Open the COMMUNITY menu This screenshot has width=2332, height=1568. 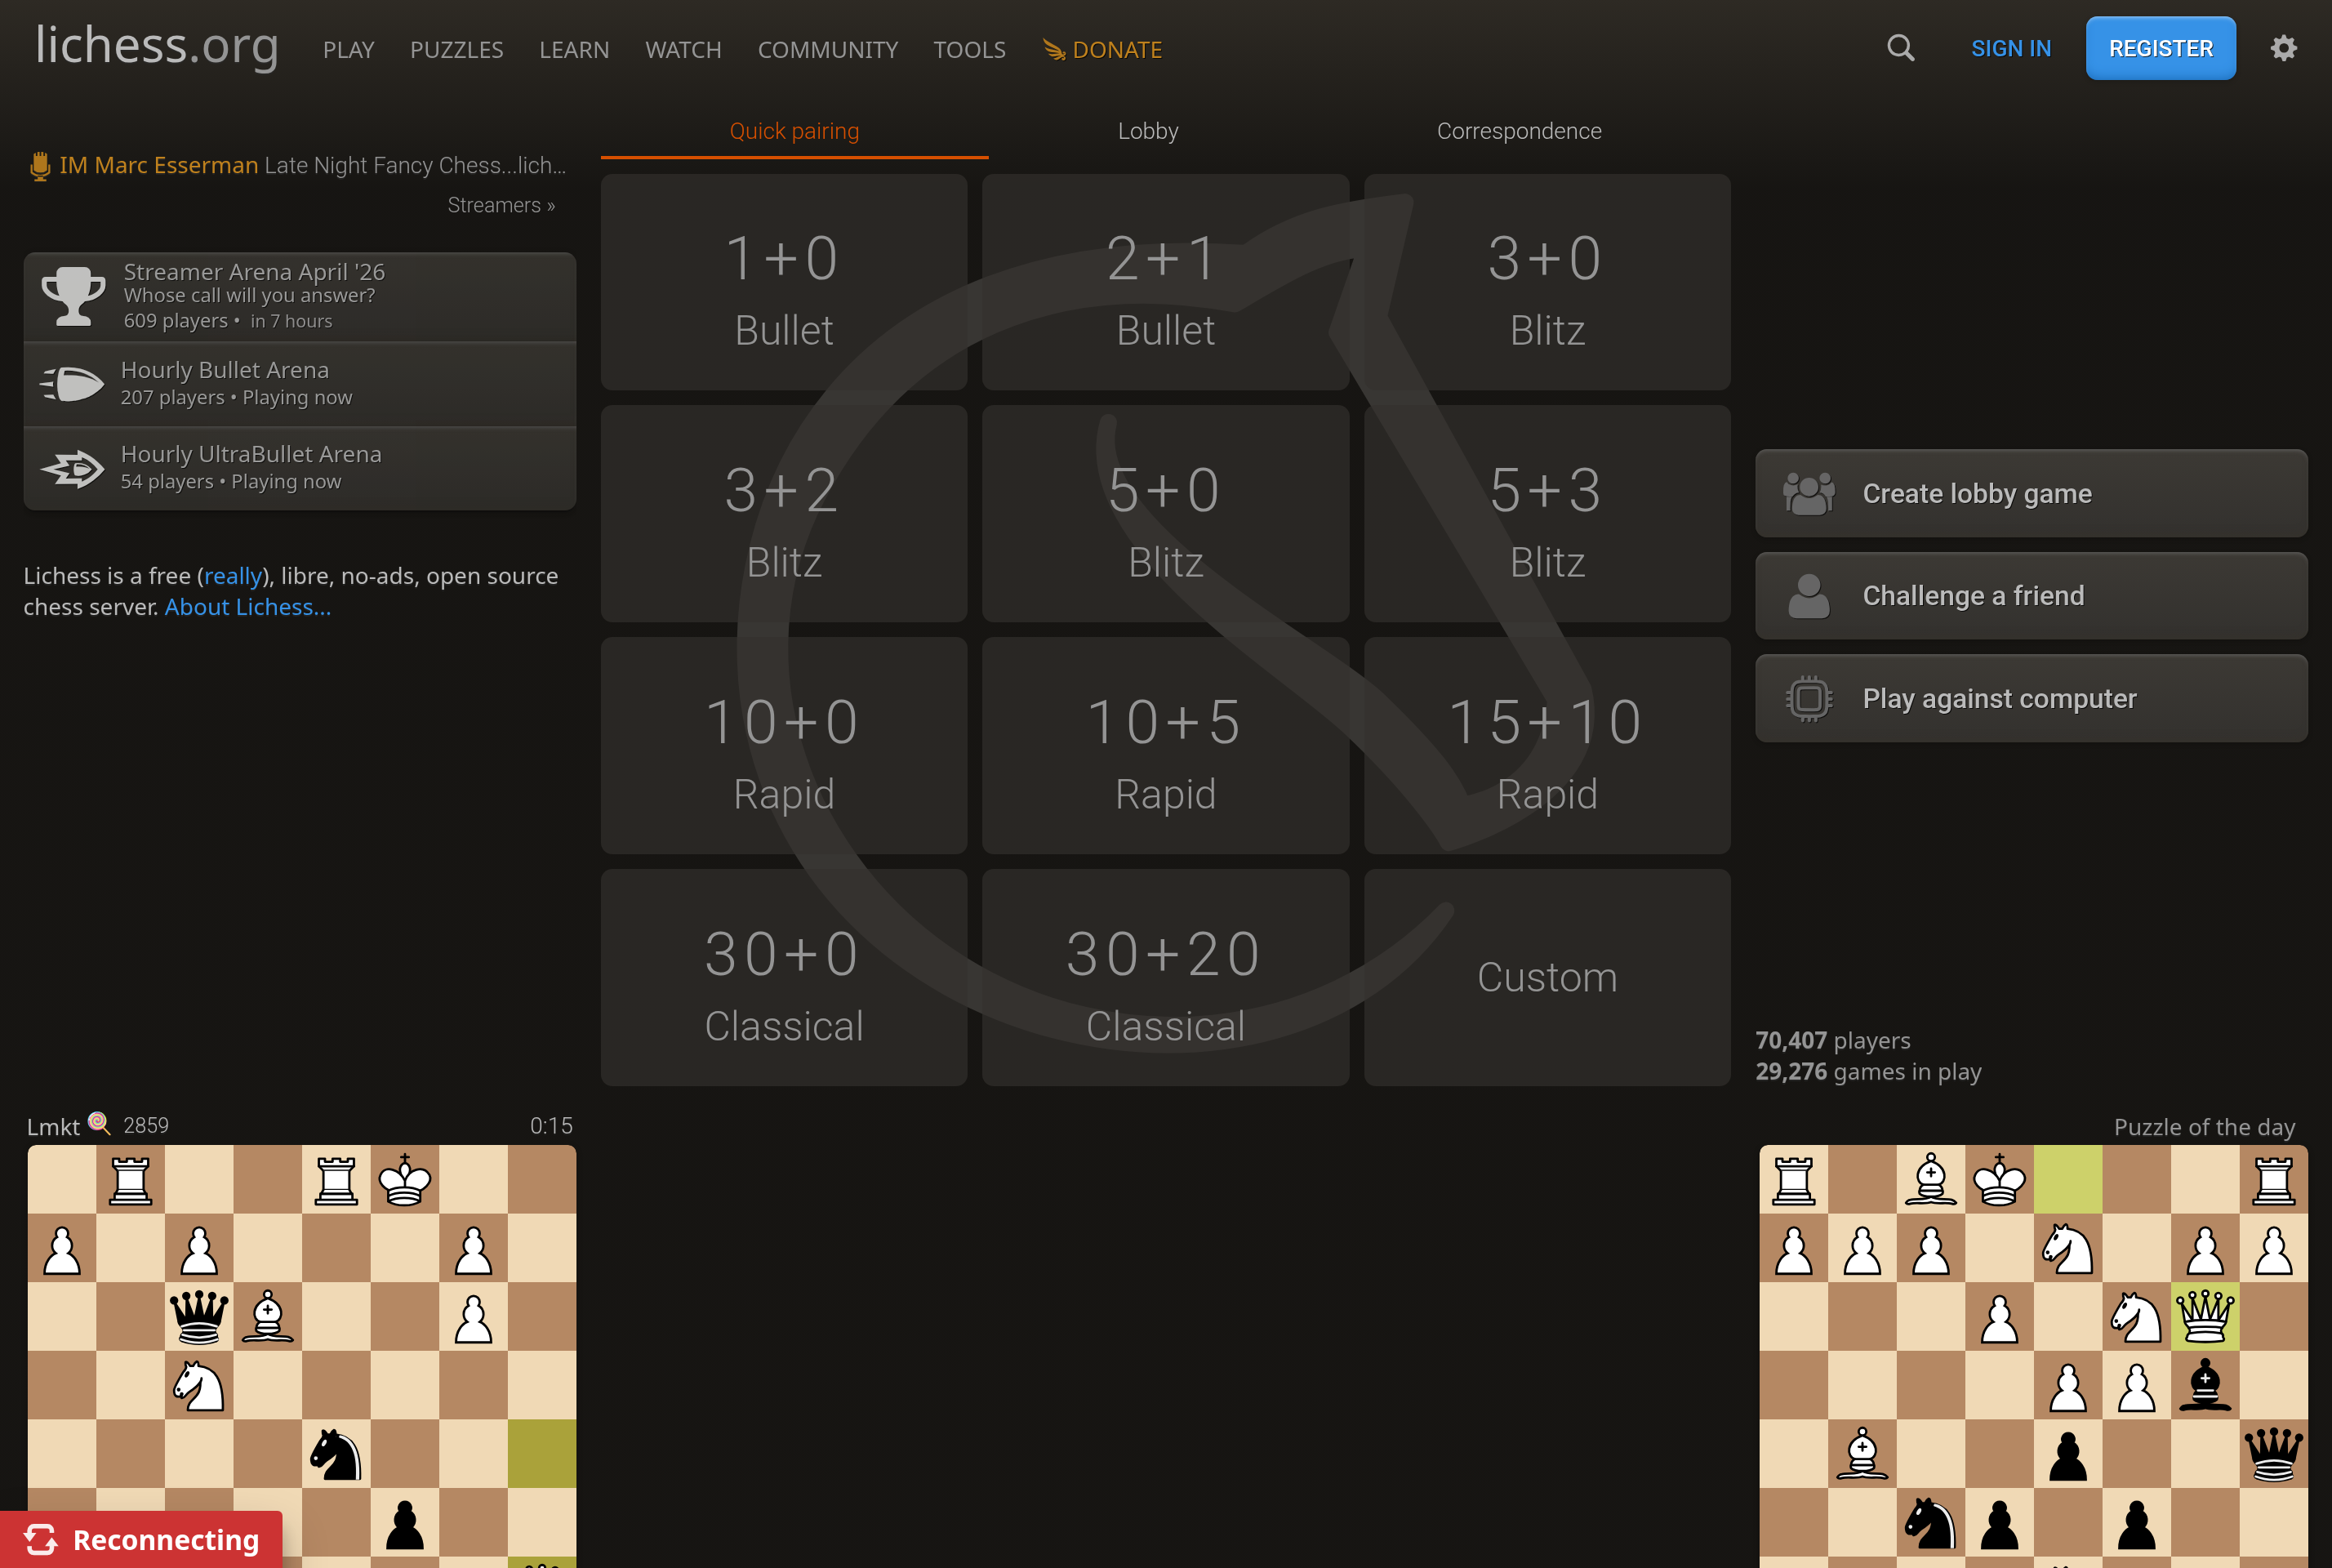click(x=828, y=49)
